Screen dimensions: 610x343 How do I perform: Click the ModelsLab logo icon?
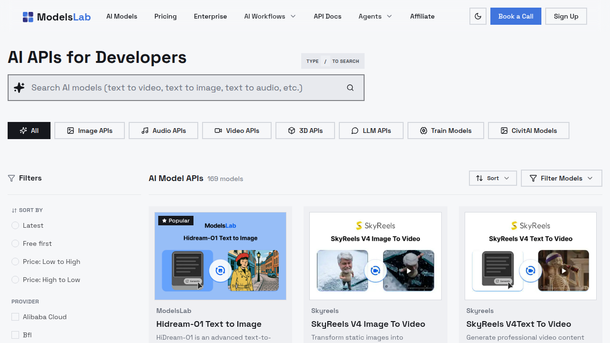[28, 17]
